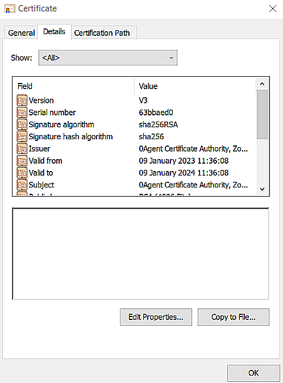Select the Issuer value 0Agent Certificate Authority

193,149
